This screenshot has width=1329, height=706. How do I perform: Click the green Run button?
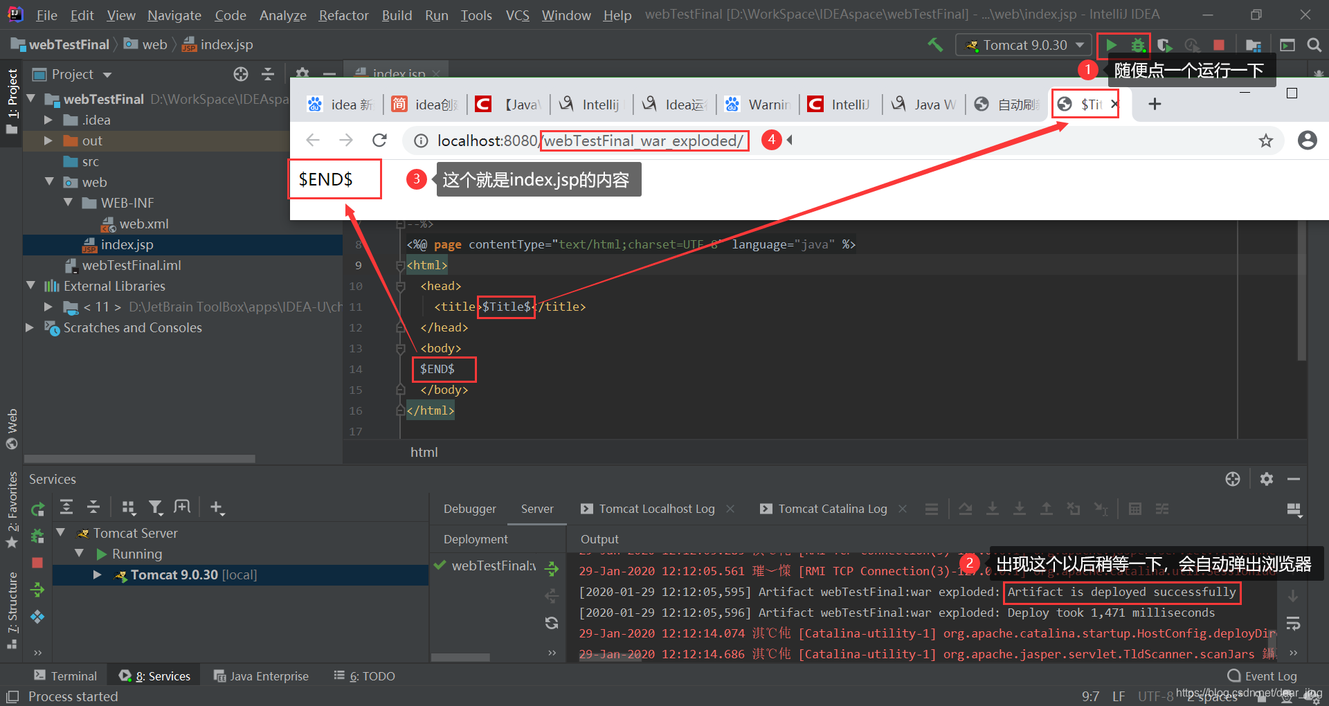pyautogui.click(x=1111, y=45)
